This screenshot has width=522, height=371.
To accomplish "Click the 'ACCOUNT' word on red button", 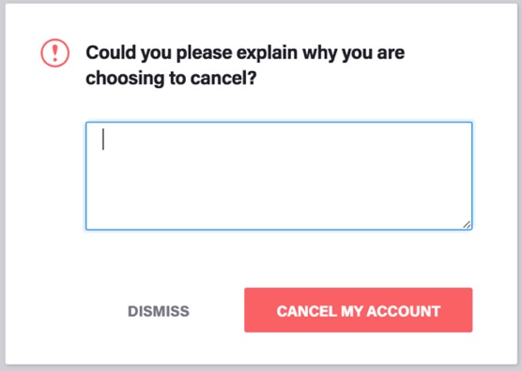I will coord(404,311).
